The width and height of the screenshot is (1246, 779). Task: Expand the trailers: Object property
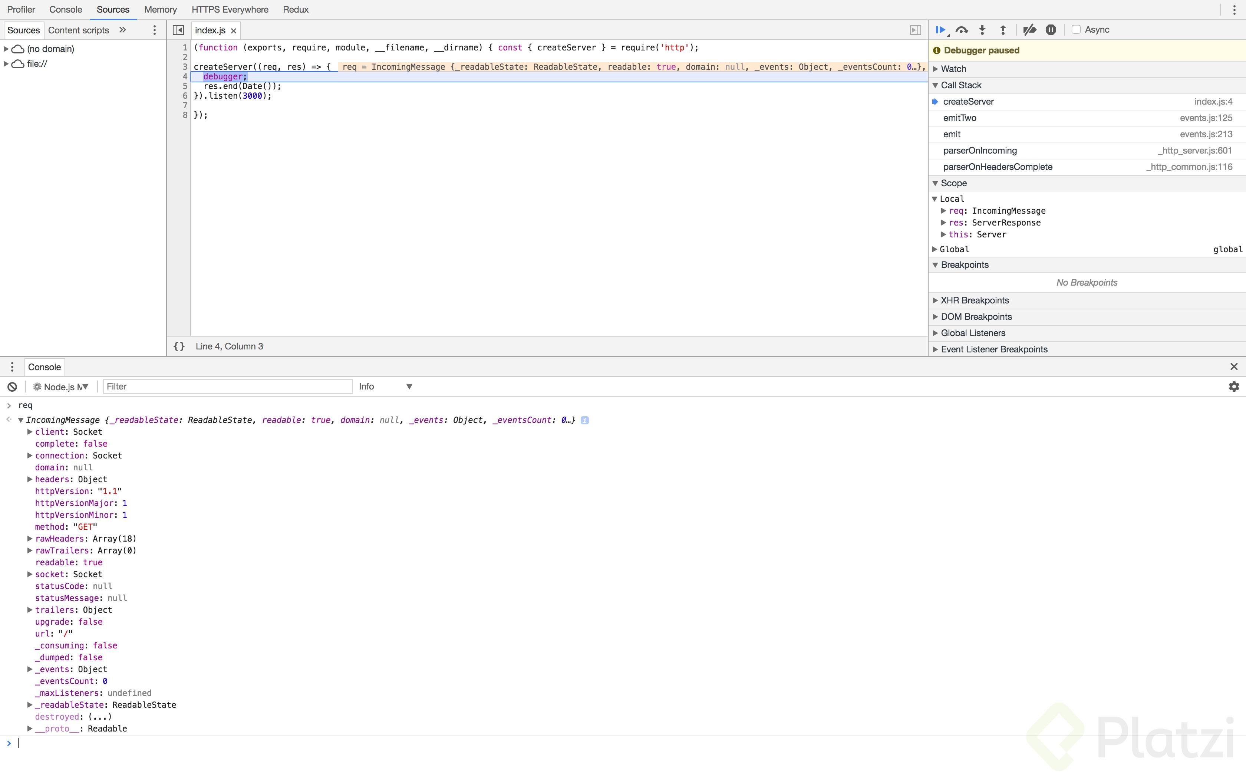point(30,610)
